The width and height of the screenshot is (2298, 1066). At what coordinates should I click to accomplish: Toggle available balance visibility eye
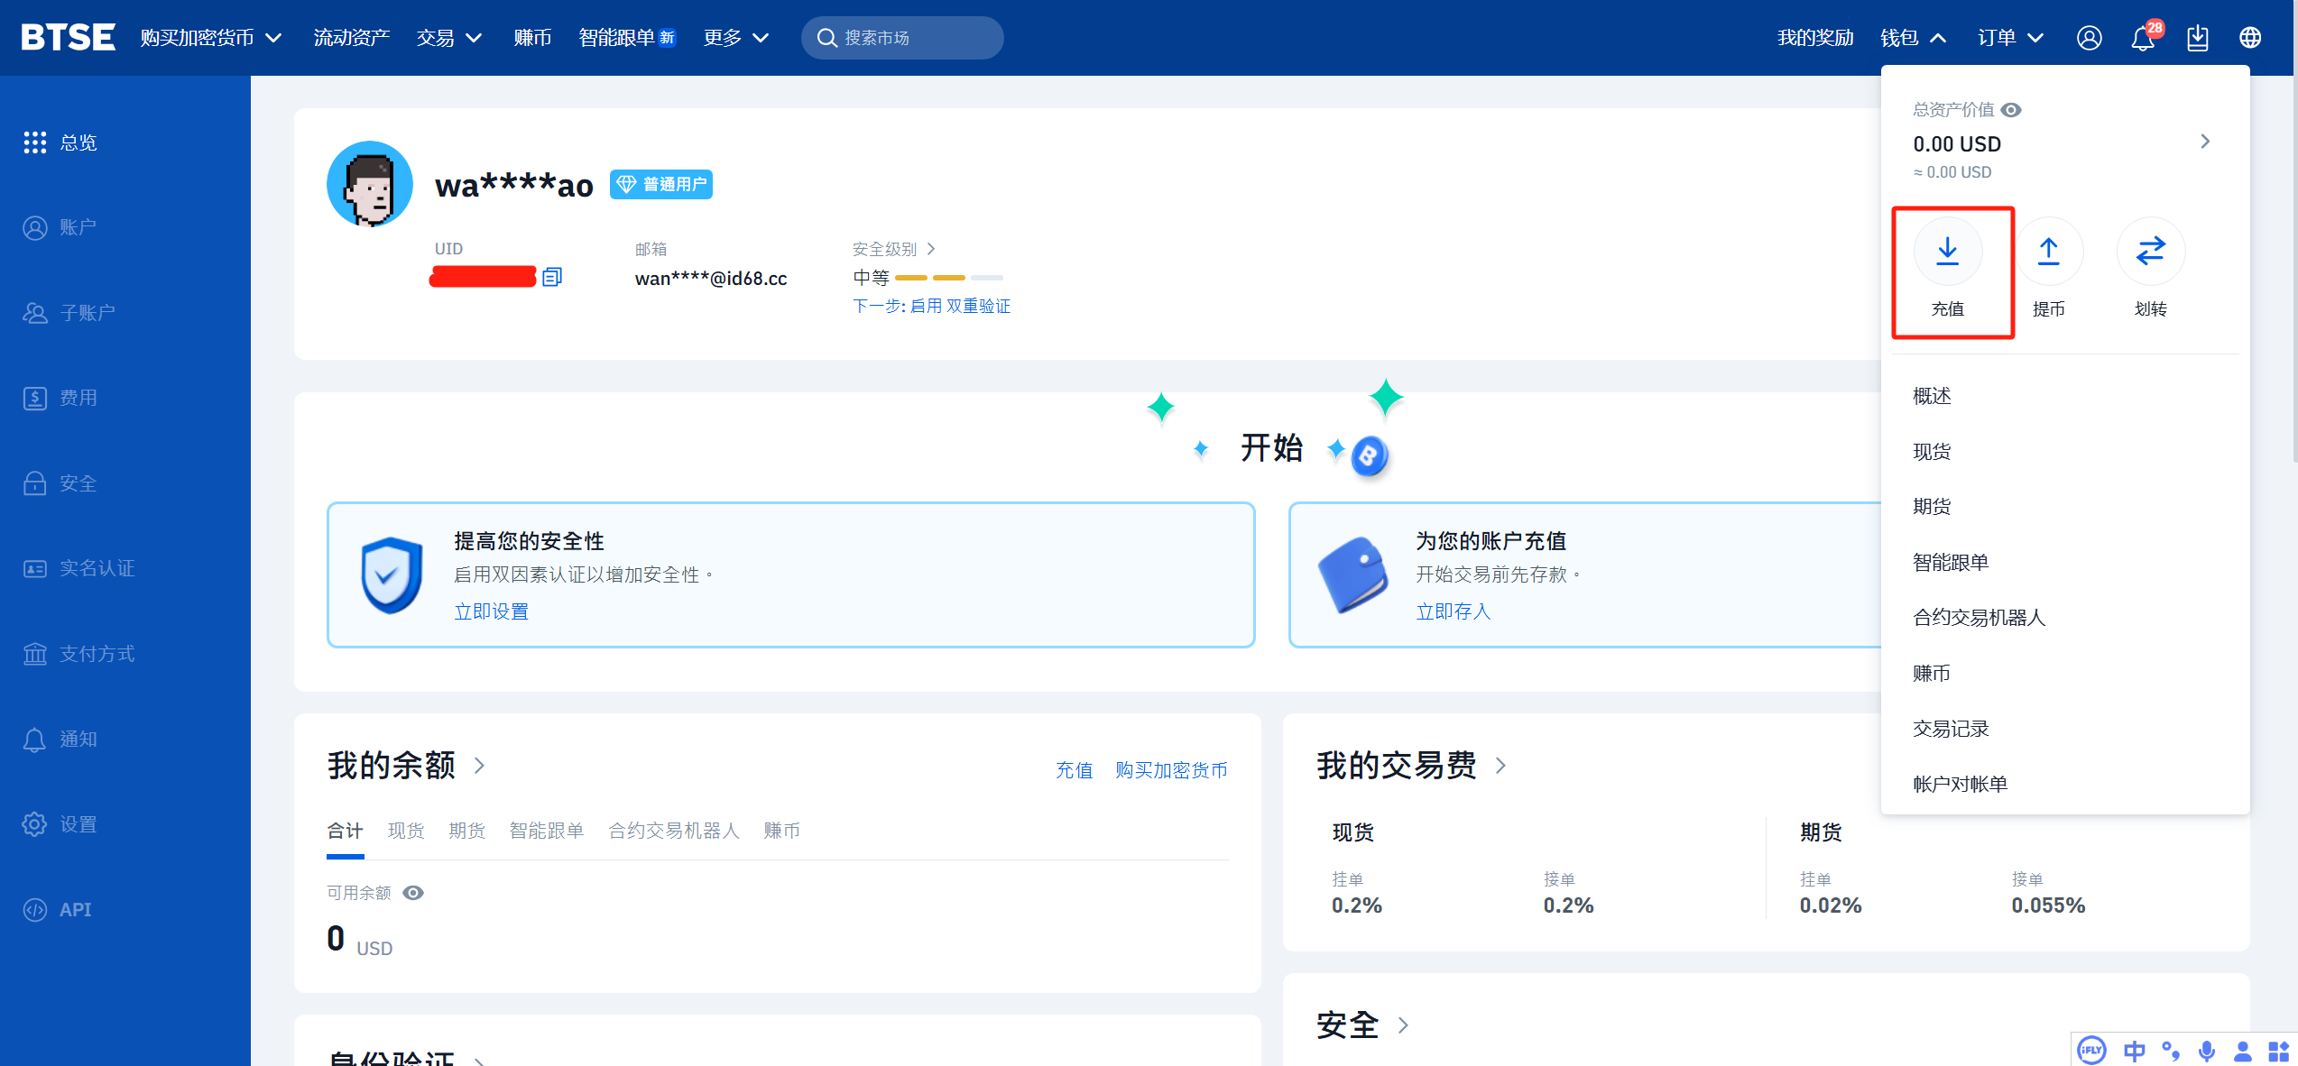coord(413,893)
